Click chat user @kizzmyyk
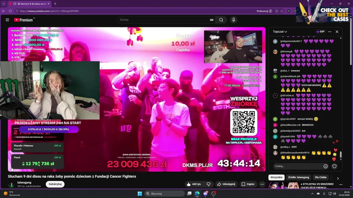The image size is (353, 198). click(286, 51)
